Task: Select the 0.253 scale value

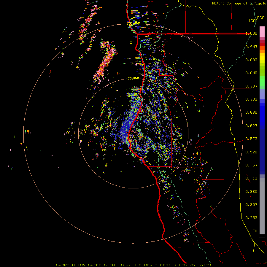Action: coord(251,218)
